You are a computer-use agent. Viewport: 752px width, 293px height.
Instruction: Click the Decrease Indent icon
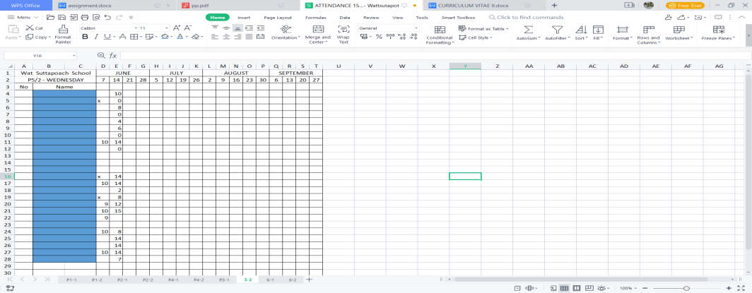249,28
